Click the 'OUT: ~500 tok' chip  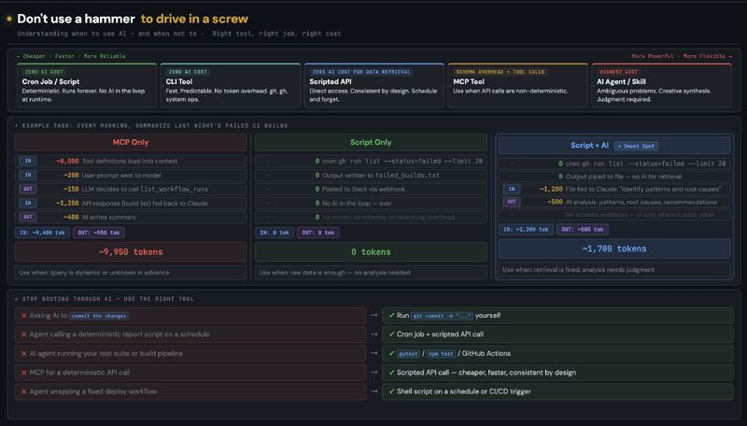(x=583, y=229)
